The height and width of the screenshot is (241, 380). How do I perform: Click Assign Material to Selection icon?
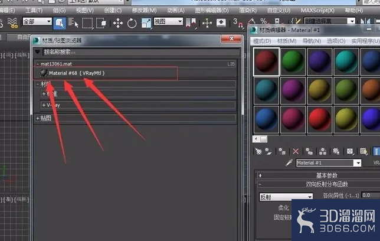[x=282, y=151]
